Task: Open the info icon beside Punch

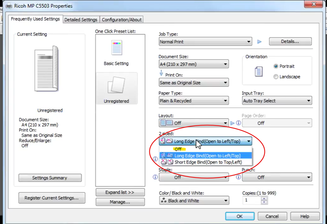Action: (238, 177)
